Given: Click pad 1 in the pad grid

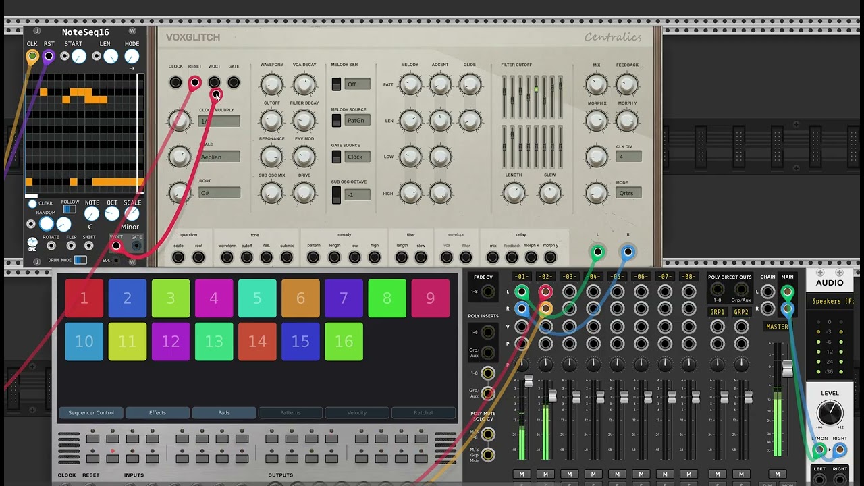Looking at the screenshot, I should click(84, 298).
